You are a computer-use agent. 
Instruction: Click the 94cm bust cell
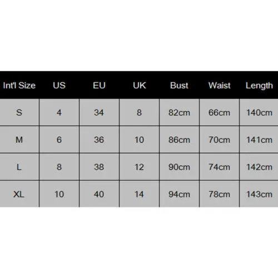179,194
